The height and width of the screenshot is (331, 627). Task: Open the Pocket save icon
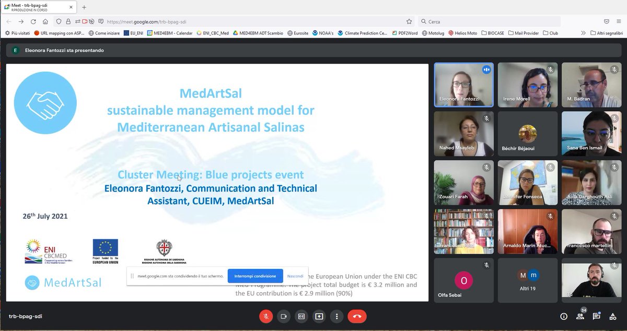point(607,21)
